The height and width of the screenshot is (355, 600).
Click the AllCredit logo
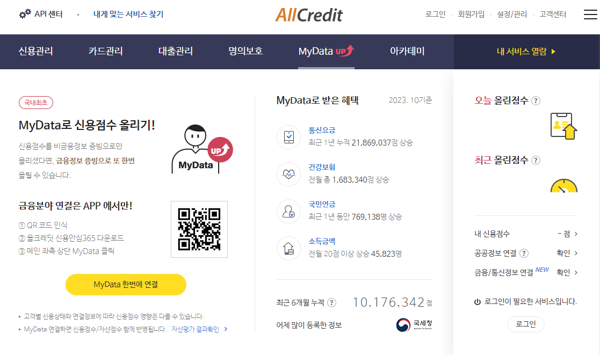309,15
